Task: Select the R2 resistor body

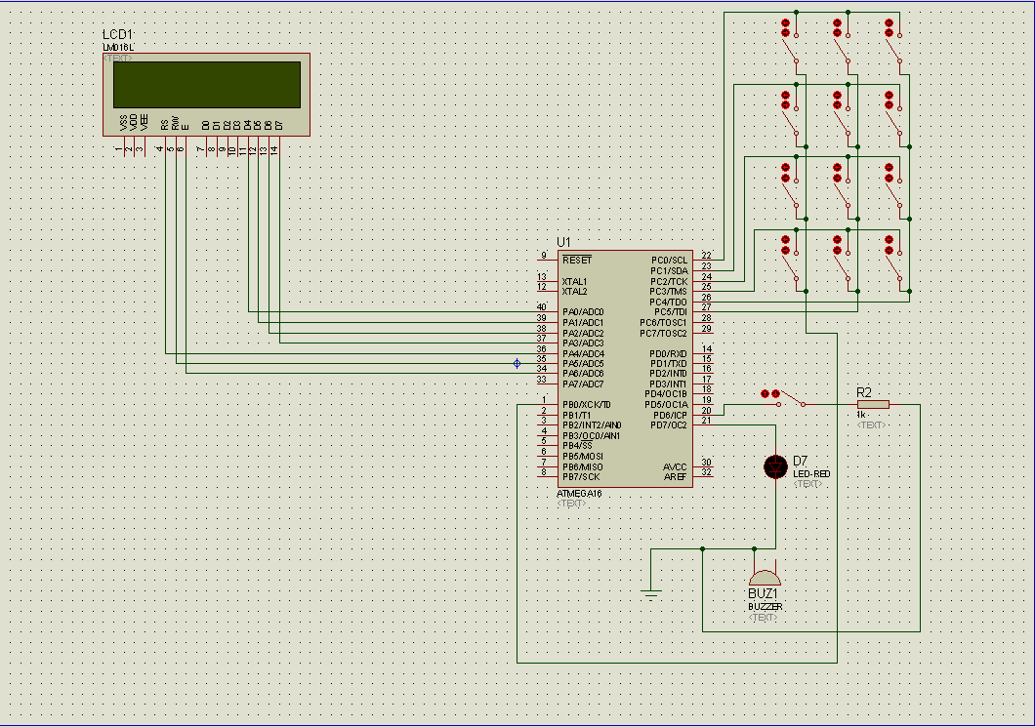Action: coord(873,404)
